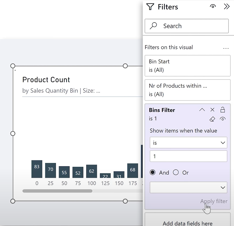The height and width of the screenshot is (226, 234).
Task: Collapse the Bins Filter card
Action: pos(202,110)
